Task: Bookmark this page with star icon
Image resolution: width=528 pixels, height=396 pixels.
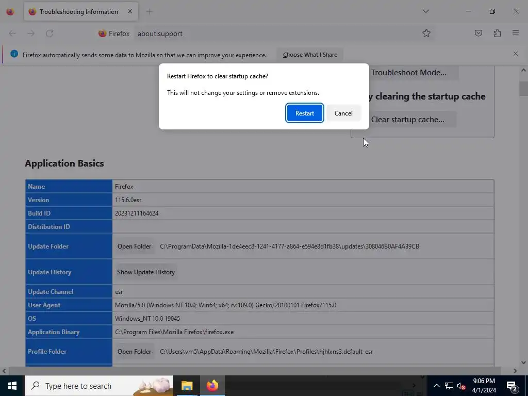Action: click(426, 33)
